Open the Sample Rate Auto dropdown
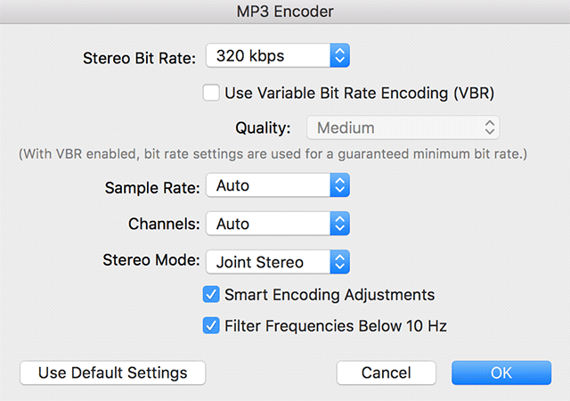Viewport: 570px width, 401px height. [x=267, y=186]
